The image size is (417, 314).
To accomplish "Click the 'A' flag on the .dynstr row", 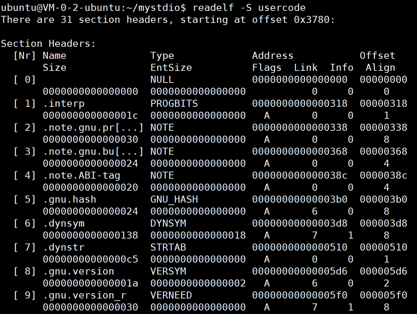I will [267, 259].
